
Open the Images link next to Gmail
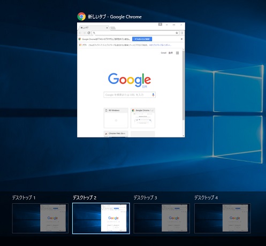pyautogui.click(x=171, y=53)
